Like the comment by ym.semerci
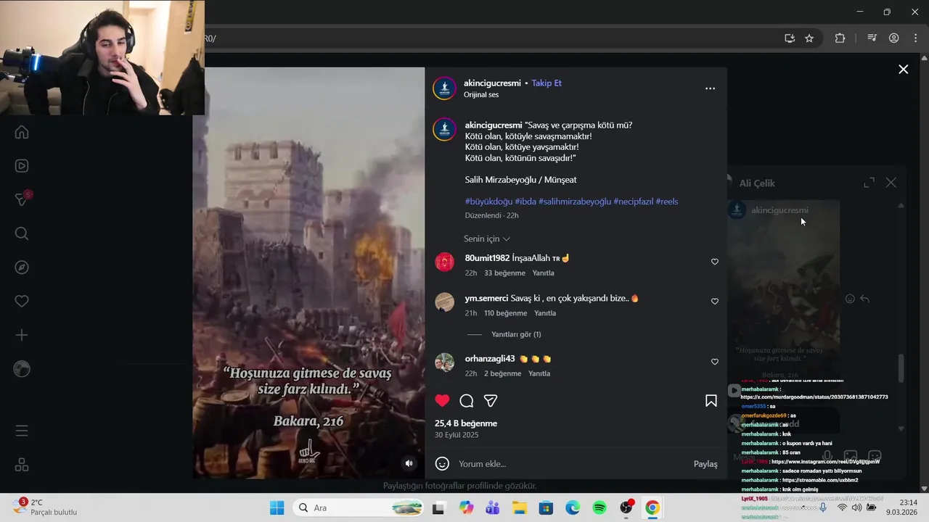929x522 pixels. click(x=714, y=302)
